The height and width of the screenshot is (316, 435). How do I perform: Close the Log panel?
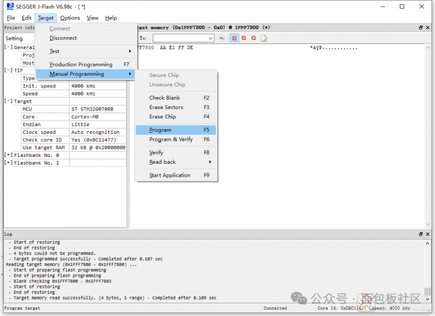pyautogui.click(x=427, y=234)
